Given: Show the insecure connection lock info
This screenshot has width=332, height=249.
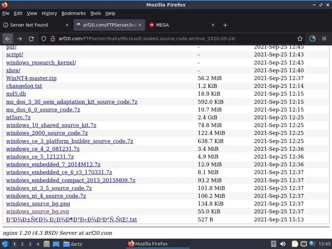Looking at the screenshot, I should pyautogui.click(x=53, y=39).
